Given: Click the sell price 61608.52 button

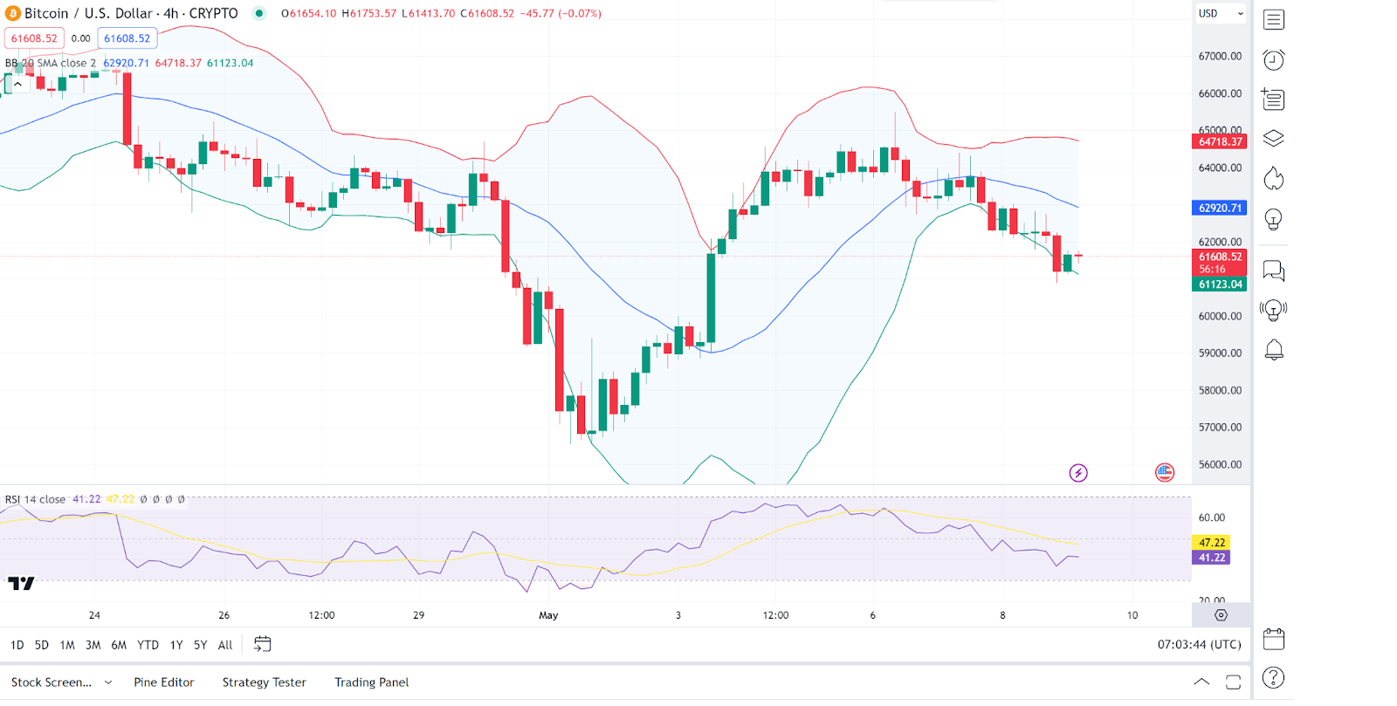Looking at the screenshot, I should 34,38.
